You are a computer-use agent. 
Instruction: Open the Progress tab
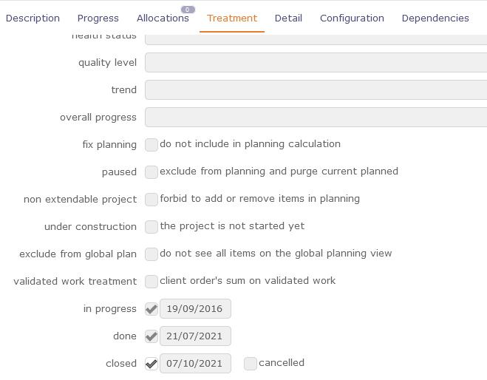tap(98, 18)
